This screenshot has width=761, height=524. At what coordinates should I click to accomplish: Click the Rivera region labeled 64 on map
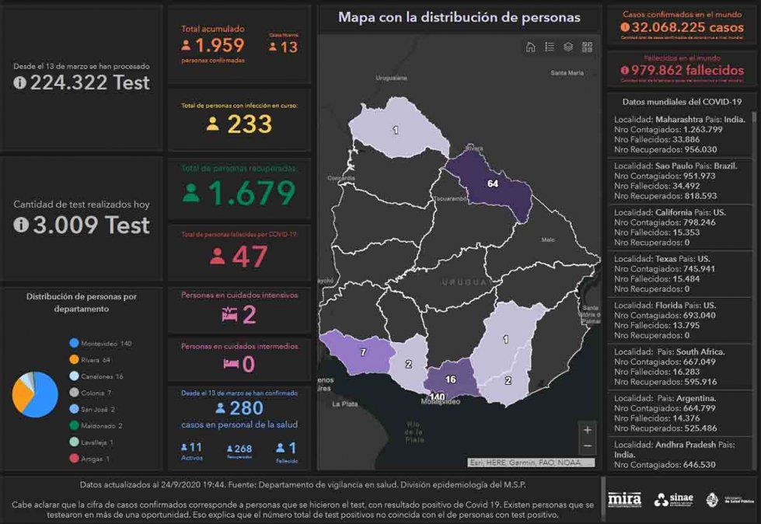[x=491, y=183]
